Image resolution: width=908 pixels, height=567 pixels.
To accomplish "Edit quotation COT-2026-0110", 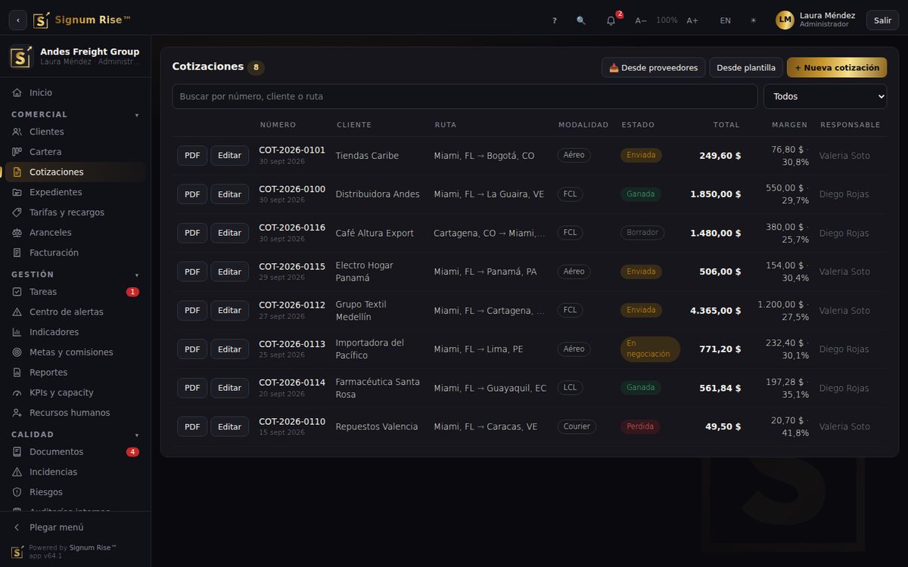I will (x=229, y=426).
